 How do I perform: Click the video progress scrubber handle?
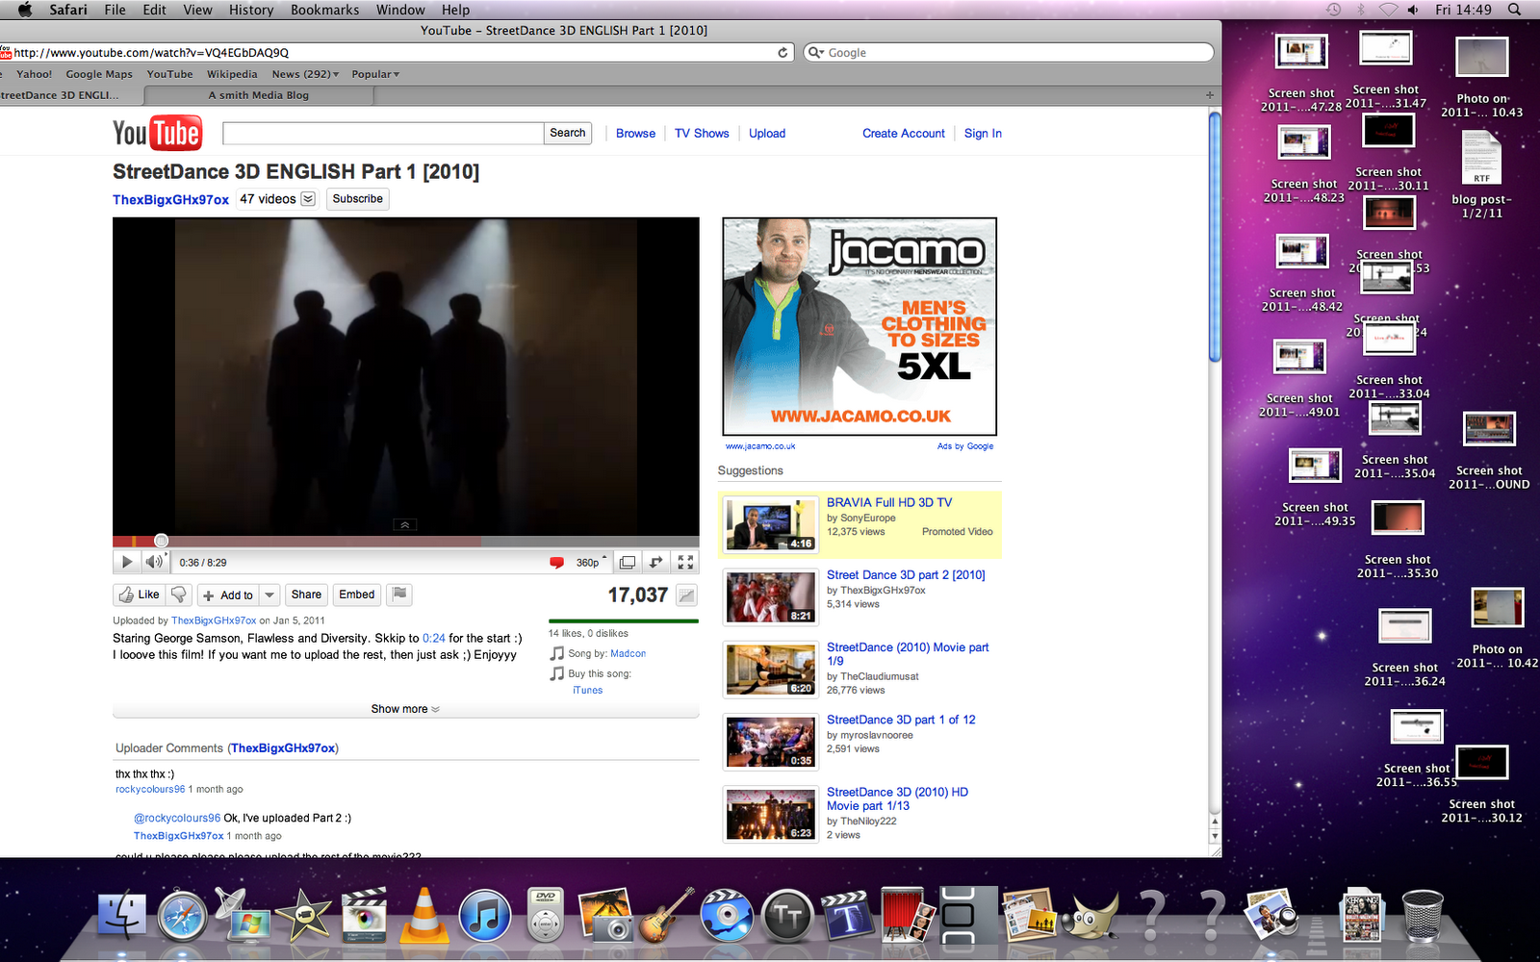162,541
